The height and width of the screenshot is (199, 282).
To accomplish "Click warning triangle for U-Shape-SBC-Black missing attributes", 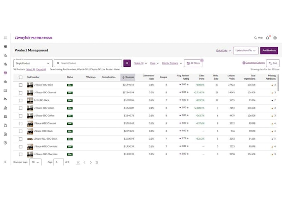I will [x=272, y=85].
